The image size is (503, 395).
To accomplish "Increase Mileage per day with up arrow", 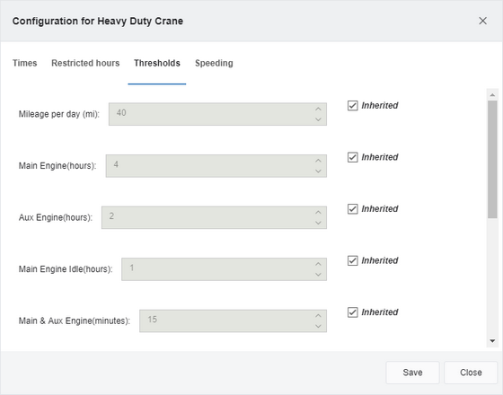I will [318, 109].
